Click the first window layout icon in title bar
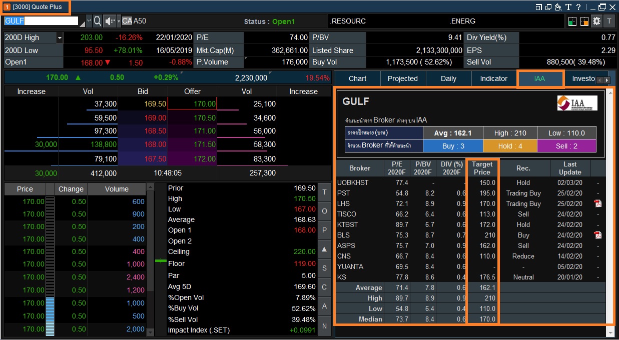This screenshot has width=619, height=340. [539, 7]
